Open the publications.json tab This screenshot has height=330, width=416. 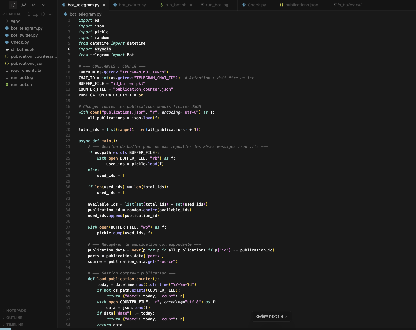[x=301, y=5]
